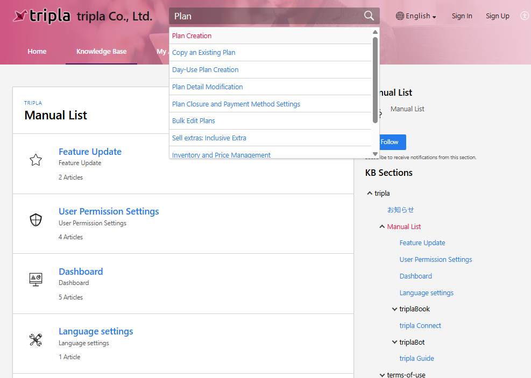Collapse the Manual List tree chevron
531x378 pixels.
(382, 226)
